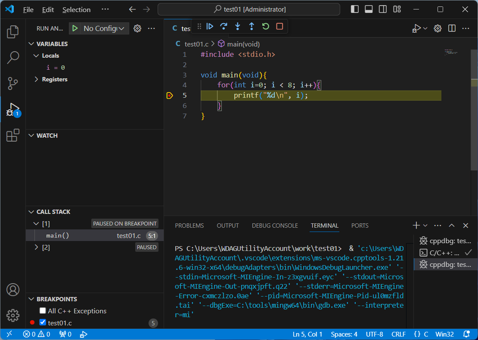
Task: Expand the Registers node in Variables
Action: [37, 79]
